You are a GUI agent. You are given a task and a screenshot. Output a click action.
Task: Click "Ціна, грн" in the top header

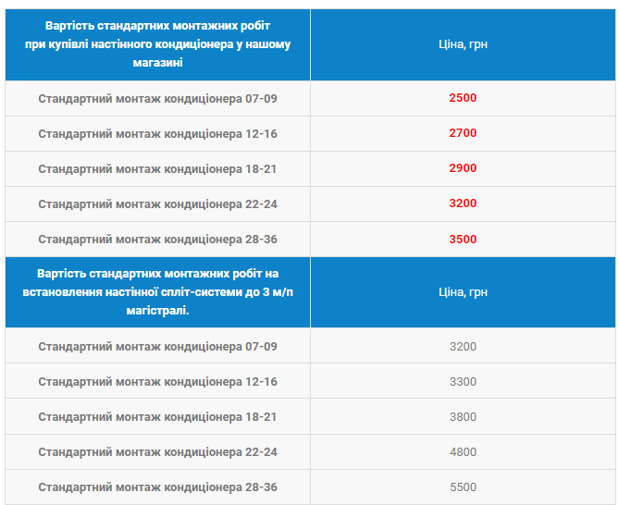(463, 44)
